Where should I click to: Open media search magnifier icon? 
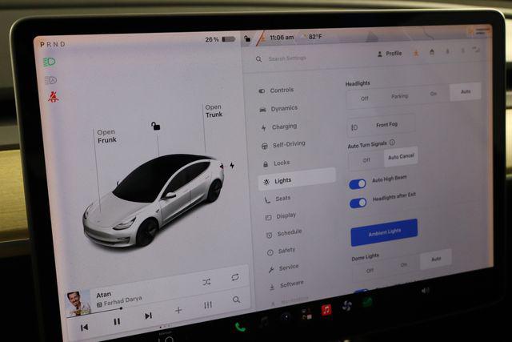point(237,300)
